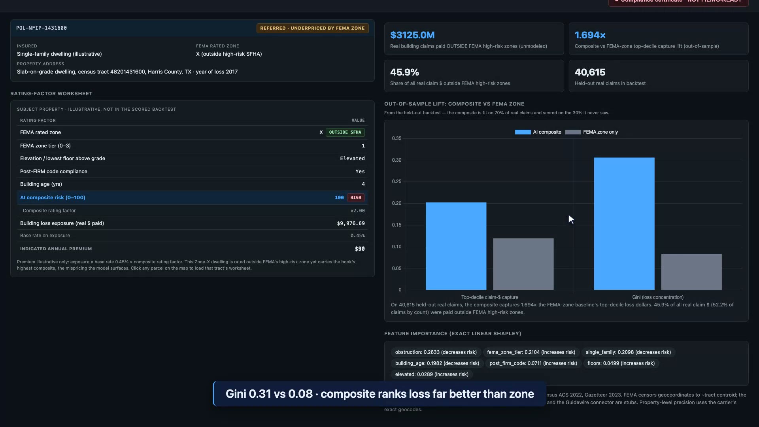759x427 pixels.
Task: Click the Elevation / lowest floor above grade label
Action: click(62, 159)
